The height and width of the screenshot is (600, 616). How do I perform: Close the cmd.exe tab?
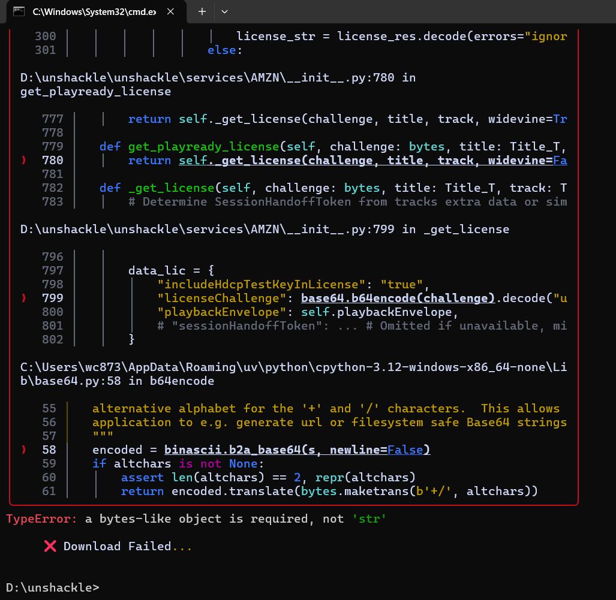pyautogui.click(x=170, y=12)
